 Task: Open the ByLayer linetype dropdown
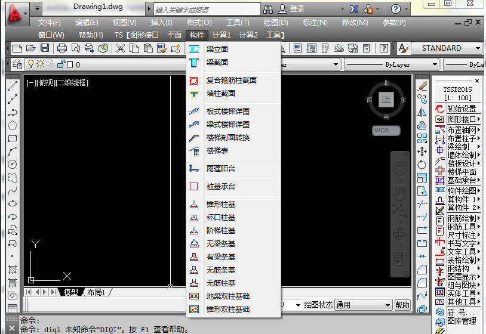[435, 64]
